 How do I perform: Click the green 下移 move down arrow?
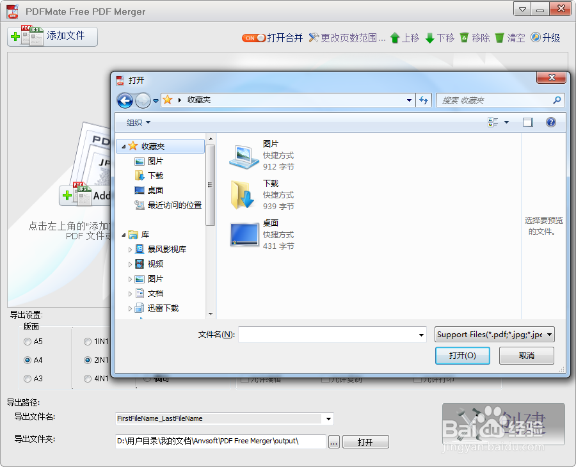point(430,38)
